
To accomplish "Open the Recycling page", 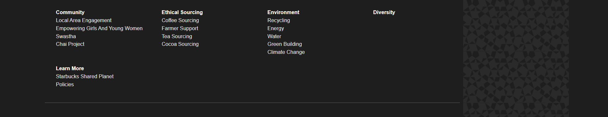I will click(x=279, y=20).
